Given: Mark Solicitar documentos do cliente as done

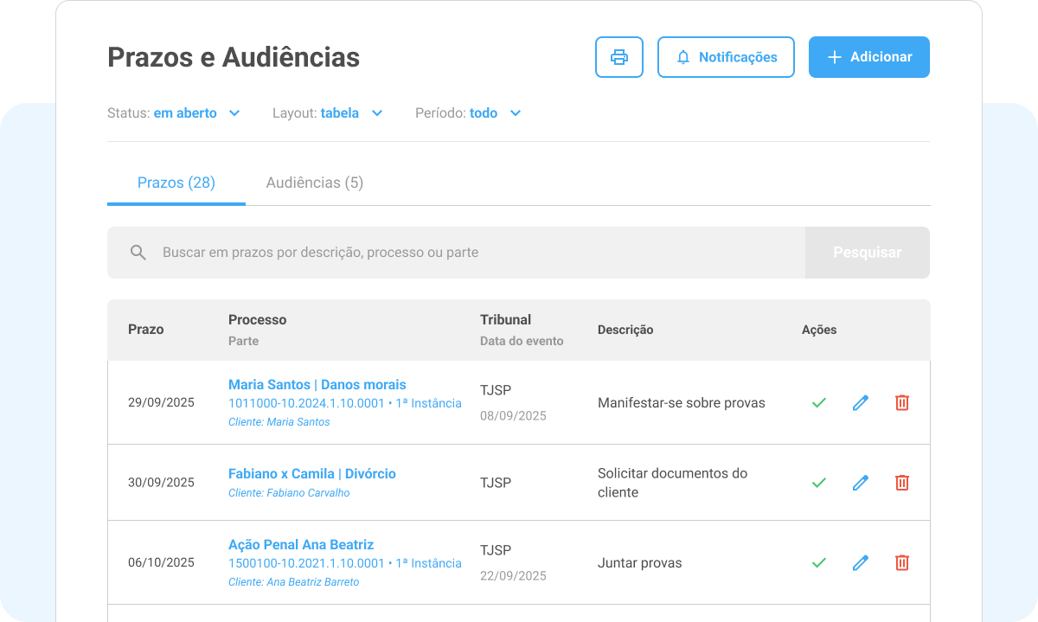Looking at the screenshot, I should 818,482.
